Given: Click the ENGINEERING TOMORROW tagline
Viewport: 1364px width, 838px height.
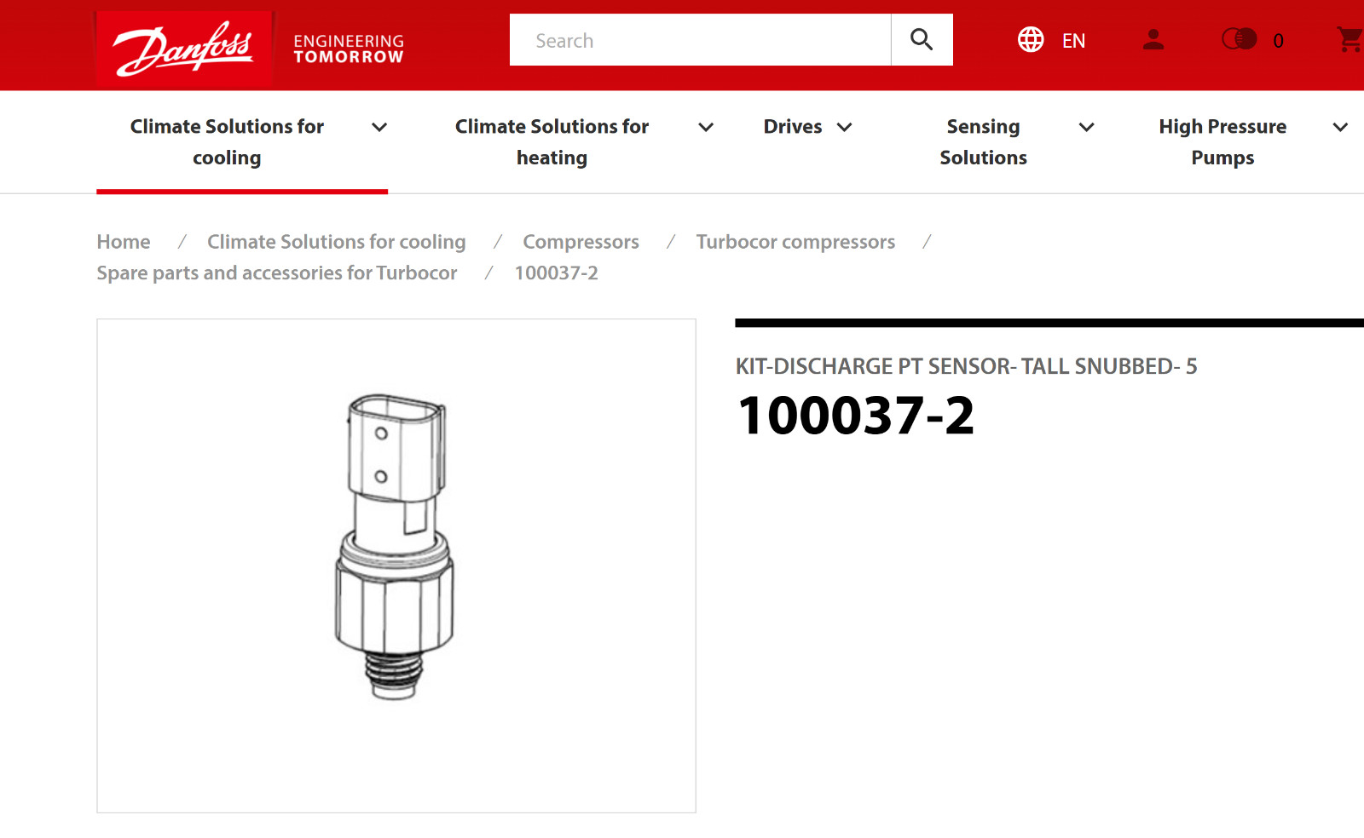Looking at the screenshot, I should pos(349,49).
